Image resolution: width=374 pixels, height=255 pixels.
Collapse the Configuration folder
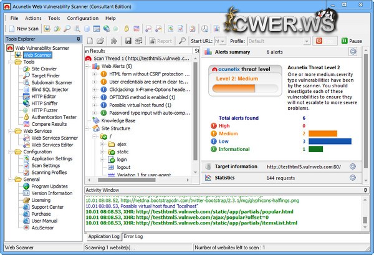point(10,152)
